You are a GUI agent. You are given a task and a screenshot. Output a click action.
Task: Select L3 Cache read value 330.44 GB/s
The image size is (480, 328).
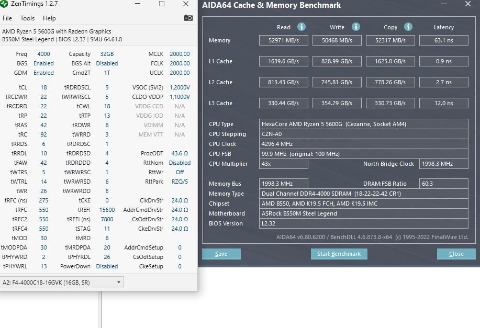click(x=284, y=103)
